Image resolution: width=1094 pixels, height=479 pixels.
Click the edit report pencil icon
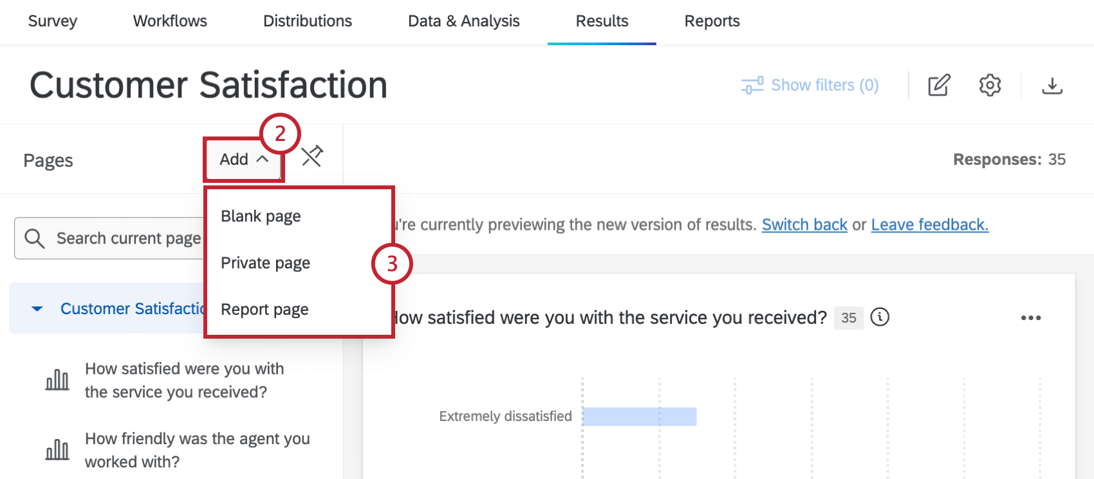tap(939, 84)
